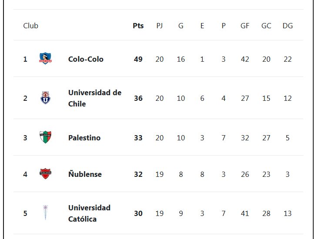
Task: Click the Universidad de Chile owl crest
Action: [x=45, y=98]
